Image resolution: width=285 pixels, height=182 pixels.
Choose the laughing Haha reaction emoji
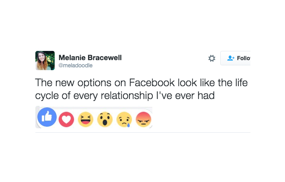pos(86,119)
